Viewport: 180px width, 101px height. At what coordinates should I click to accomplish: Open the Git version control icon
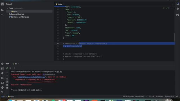tap(2, 92)
